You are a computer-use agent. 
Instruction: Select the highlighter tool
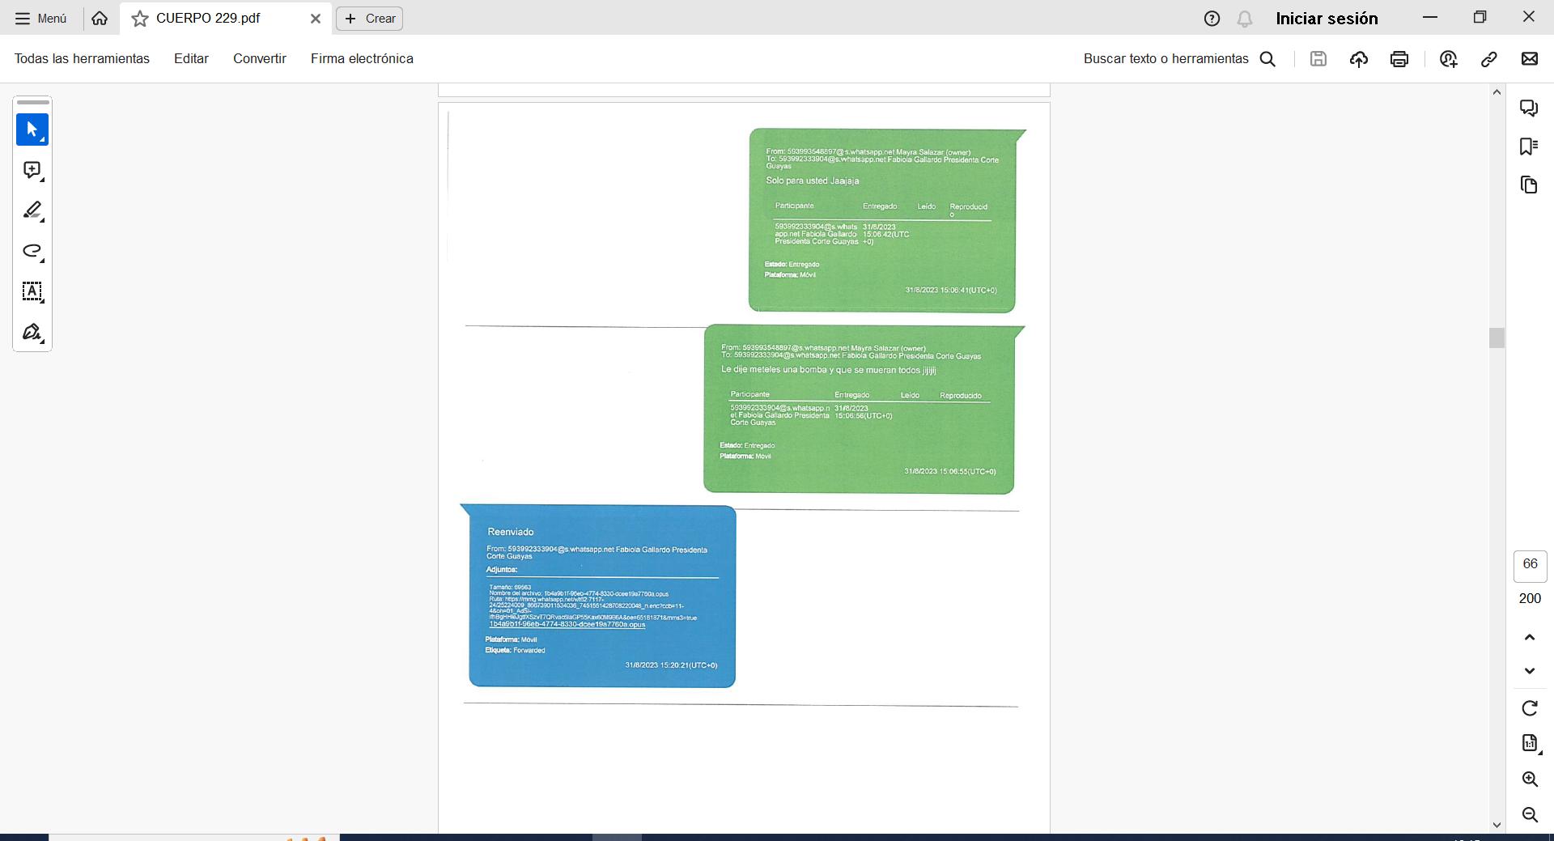(x=32, y=210)
